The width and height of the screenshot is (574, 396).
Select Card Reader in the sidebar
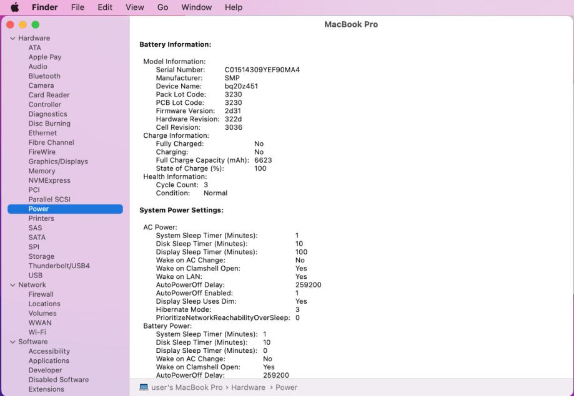(49, 95)
